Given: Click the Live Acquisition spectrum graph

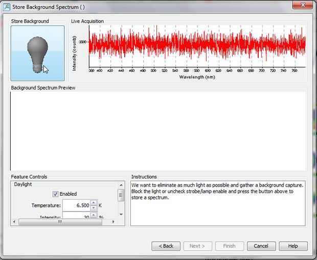Looking at the screenshot, I should coord(197,46).
